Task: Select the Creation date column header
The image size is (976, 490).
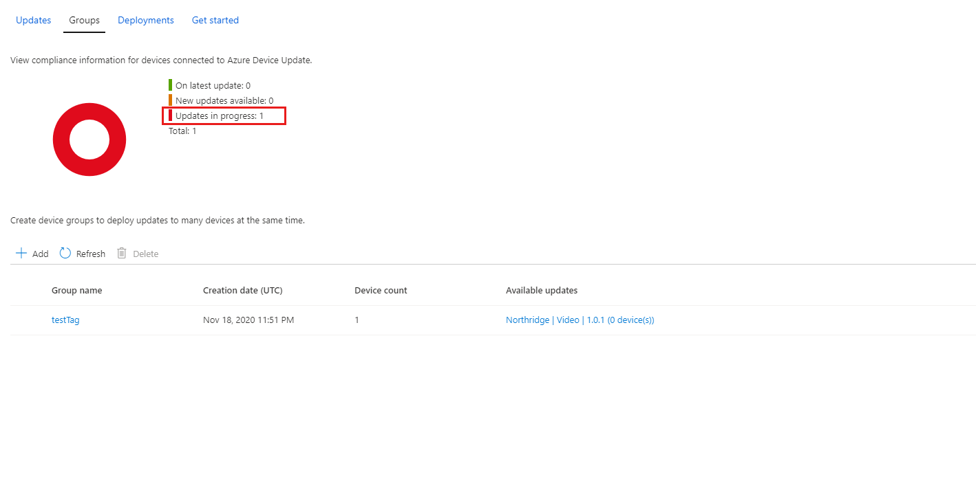Action: (242, 290)
